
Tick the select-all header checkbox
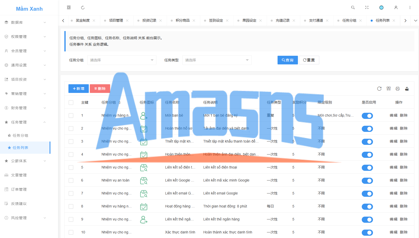click(71, 103)
